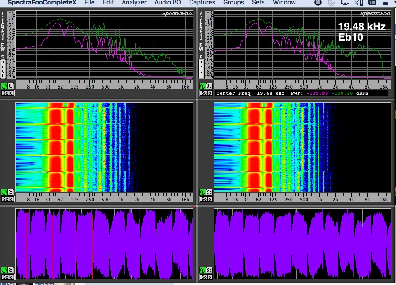Toggle power button on left spectrogram panel
The width and height of the screenshot is (396, 285).
4,193
